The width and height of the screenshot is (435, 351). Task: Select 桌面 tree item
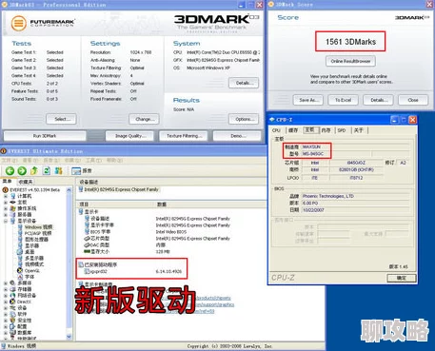(x=30, y=252)
